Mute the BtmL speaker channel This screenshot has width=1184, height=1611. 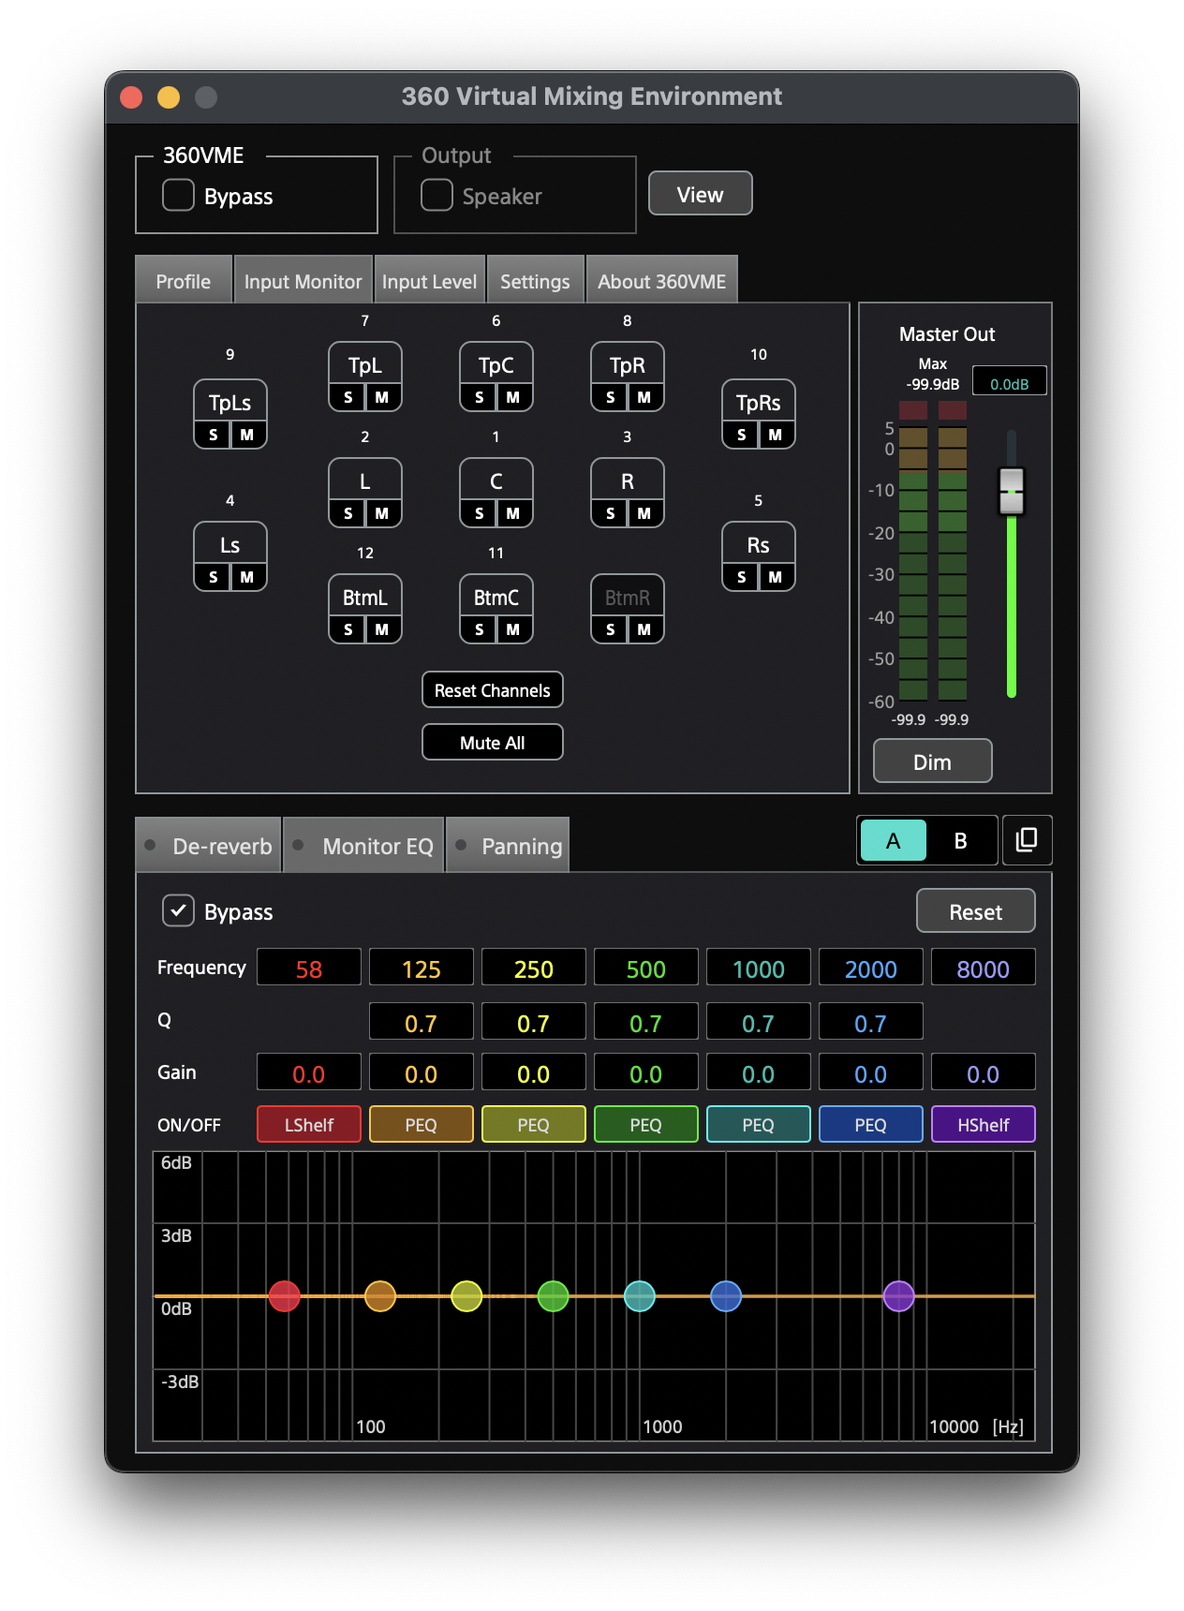[x=381, y=629]
